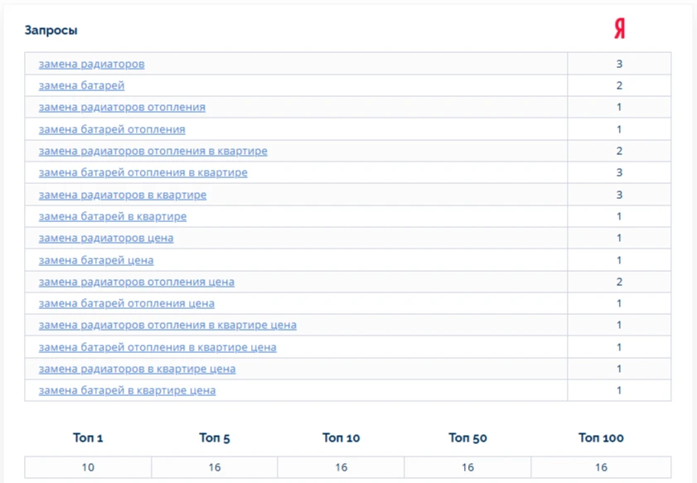Click the "Топ 1" column header
Screen dimensions: 697x483
click(88, 437)
